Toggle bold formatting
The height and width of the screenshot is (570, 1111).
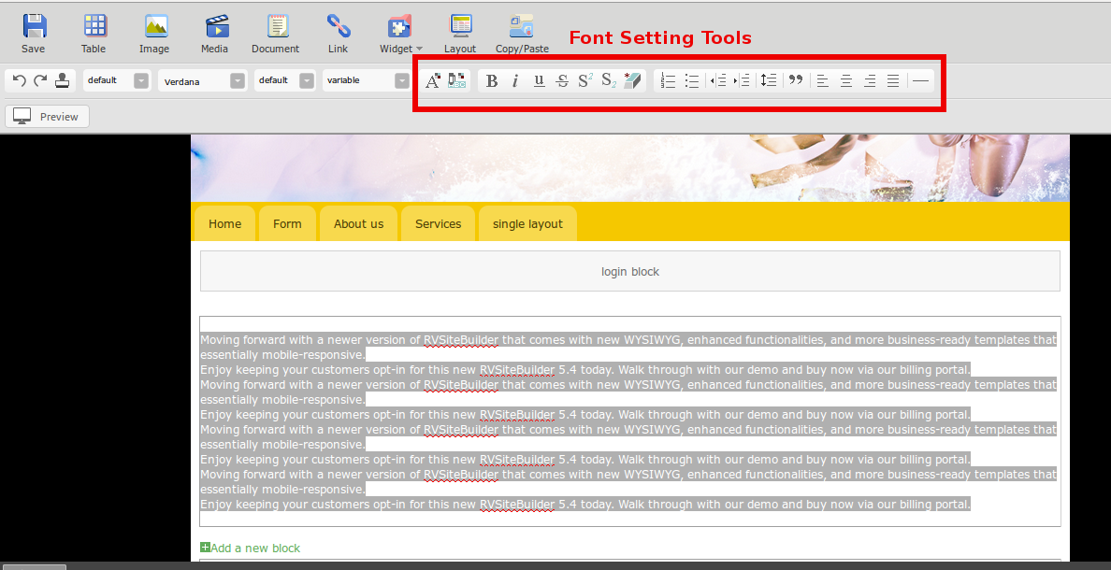point(492,80)
